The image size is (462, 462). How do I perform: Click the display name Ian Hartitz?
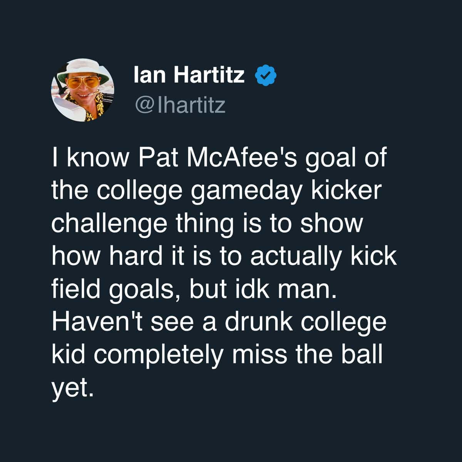coord(189,75)
